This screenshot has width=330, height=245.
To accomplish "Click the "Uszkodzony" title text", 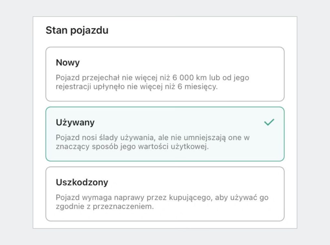I will pos(82,183).
